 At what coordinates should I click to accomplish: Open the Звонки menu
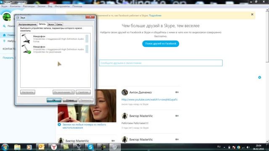[x=41, y=6]
